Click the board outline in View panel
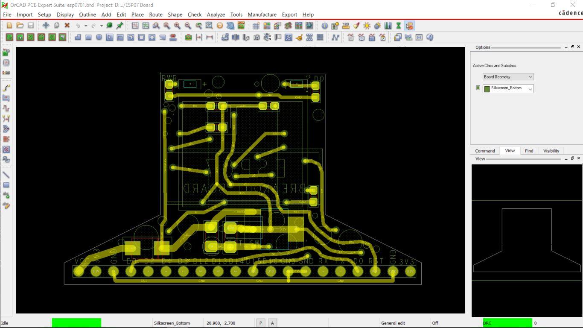 click(x=527, y=240)
